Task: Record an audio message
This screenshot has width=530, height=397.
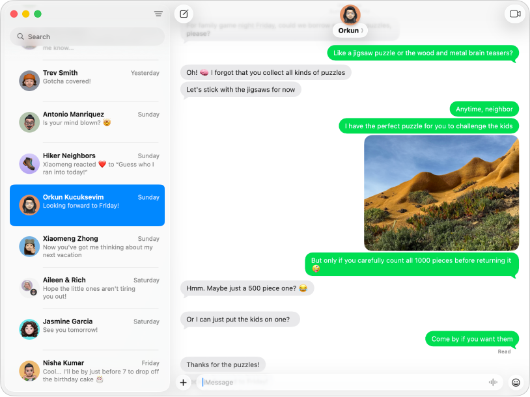Action: pyautogui.click(x=493, y=382)
